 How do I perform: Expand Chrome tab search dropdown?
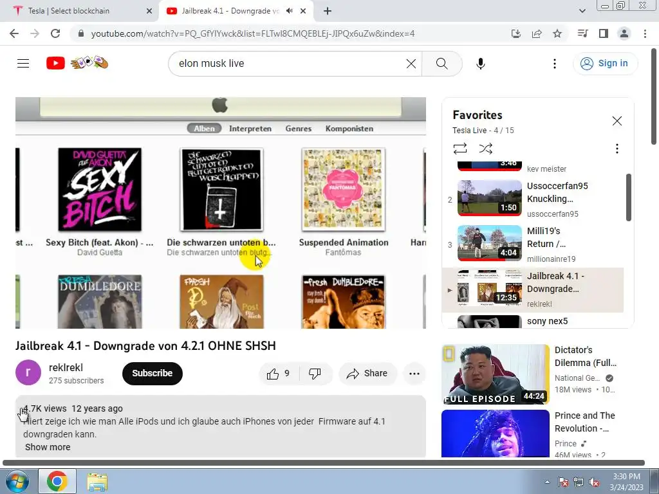point(582,11)
